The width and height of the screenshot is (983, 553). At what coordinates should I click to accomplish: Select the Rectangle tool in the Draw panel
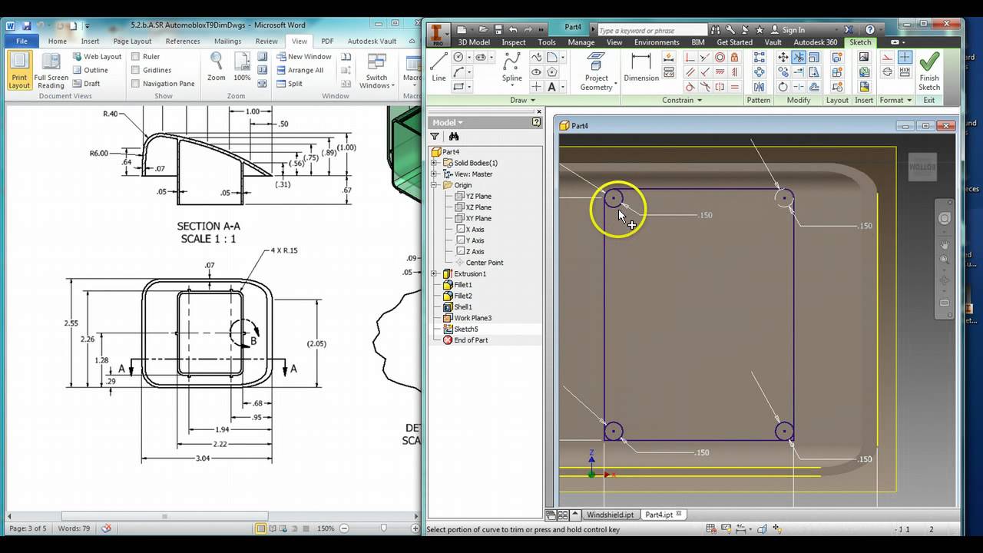pos(458,87)
